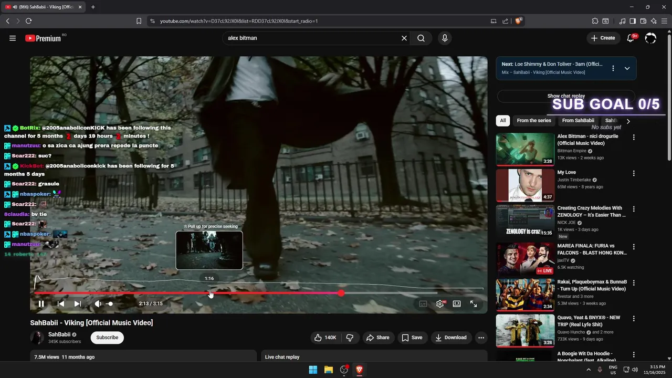The image size is (672, 378).
Task: Reload the page in browser
Action: [28, 21]
